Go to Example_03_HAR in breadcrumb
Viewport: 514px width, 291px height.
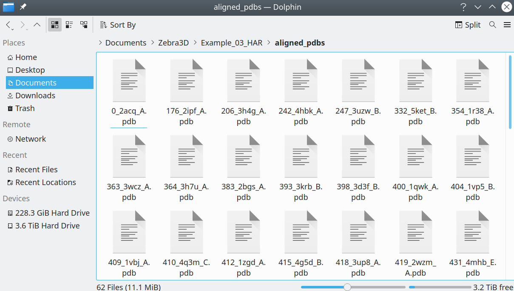tap(232, 43)
